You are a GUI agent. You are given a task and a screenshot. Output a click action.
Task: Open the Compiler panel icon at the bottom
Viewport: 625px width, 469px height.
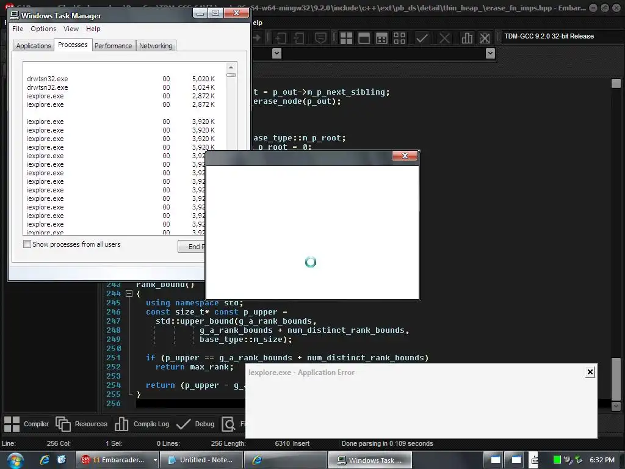pyautogui.click(x=12, y=424)
